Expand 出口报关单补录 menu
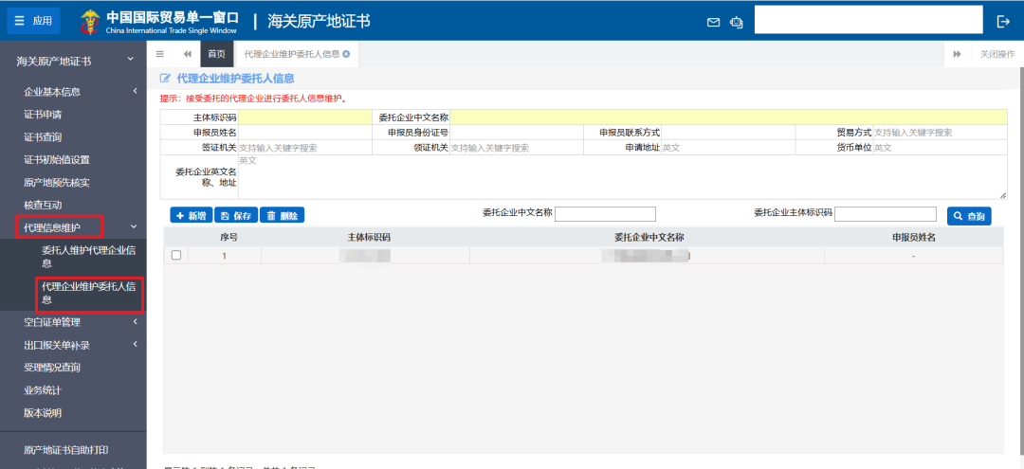Image resolution: width=1024 pixels, height=469 pixels. [x=73, y=345]
